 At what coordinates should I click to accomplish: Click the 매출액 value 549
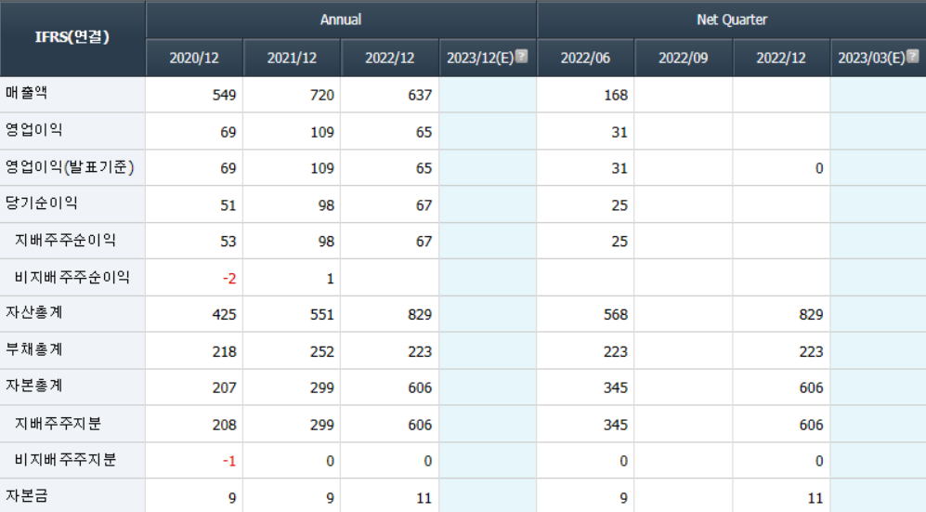click(225, 95)
